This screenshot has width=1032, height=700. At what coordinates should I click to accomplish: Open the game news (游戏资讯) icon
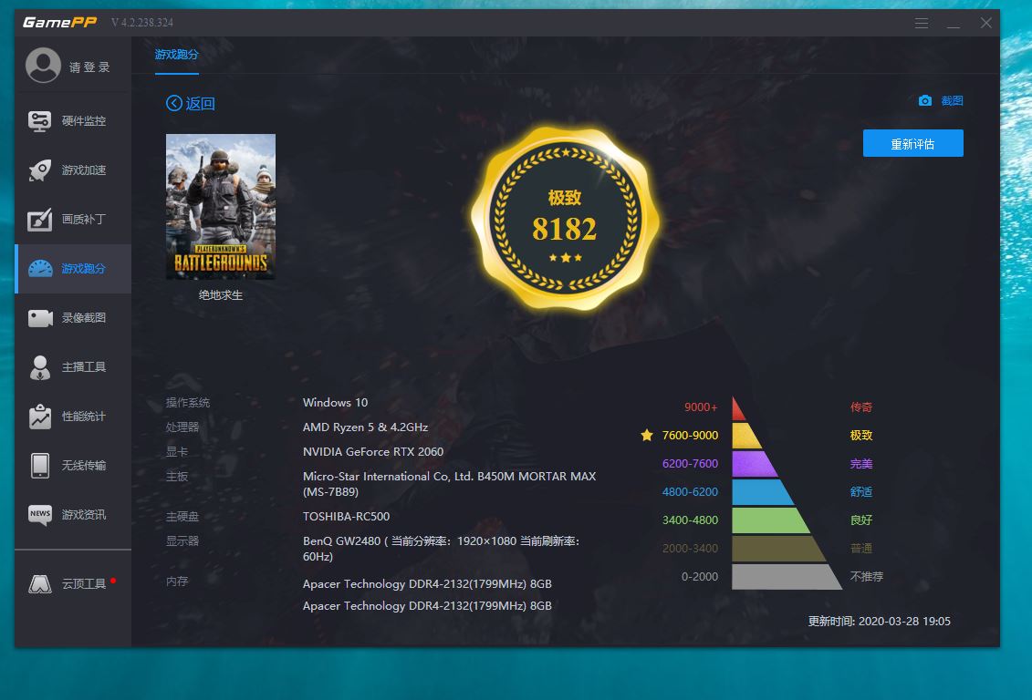(x=40, y=515)
